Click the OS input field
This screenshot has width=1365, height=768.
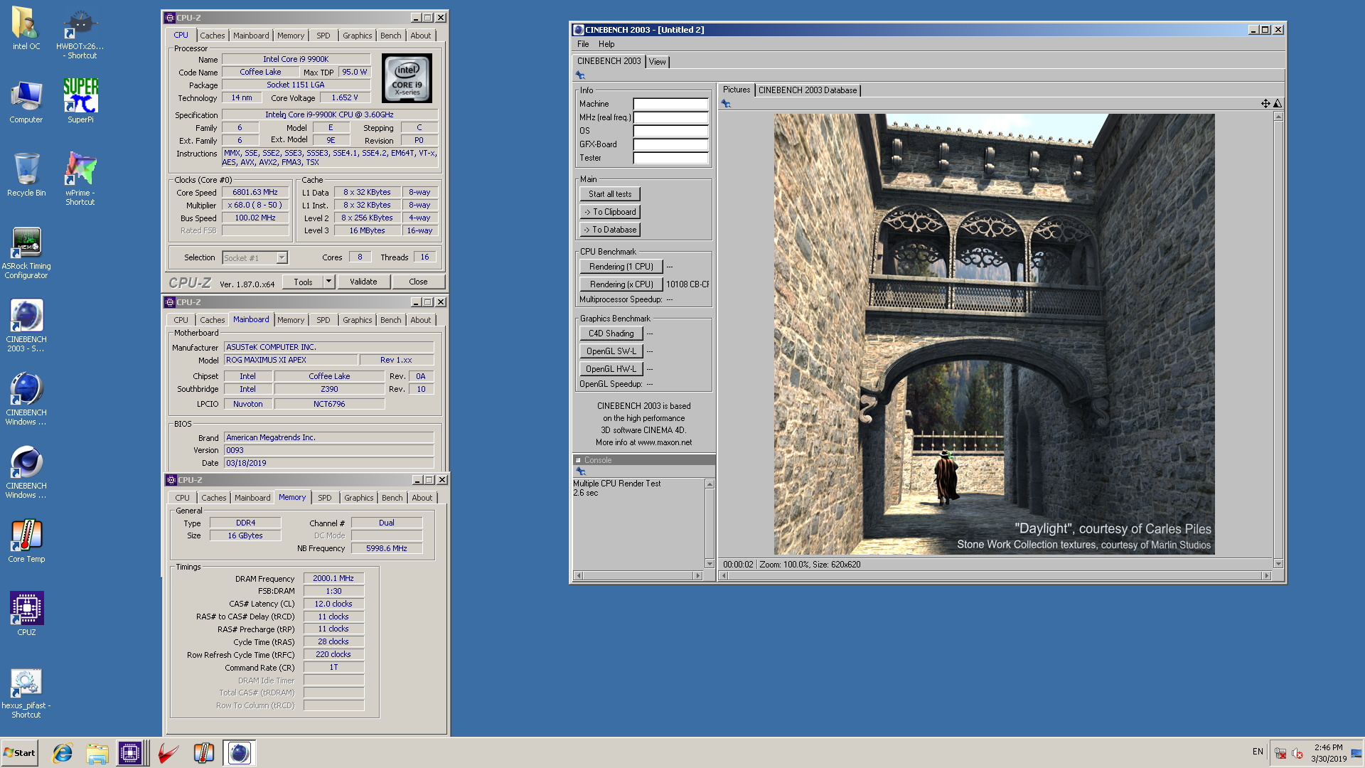click(x=670, y=131)
